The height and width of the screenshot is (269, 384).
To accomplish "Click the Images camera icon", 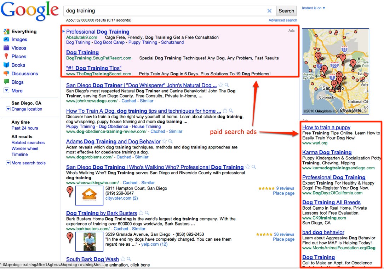I will point(6,39).
